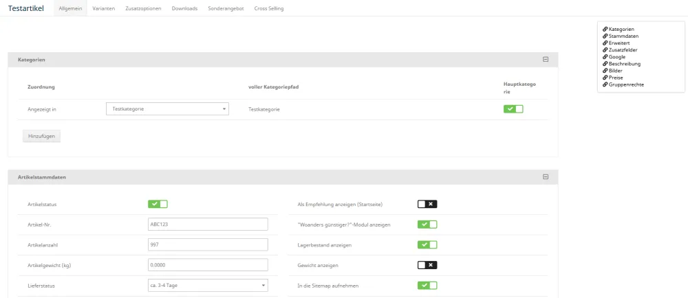The width and height of the screenshot is (688, 298).
Task: Collapse the Artikelstammdaten panel
Action: point(546,177)
